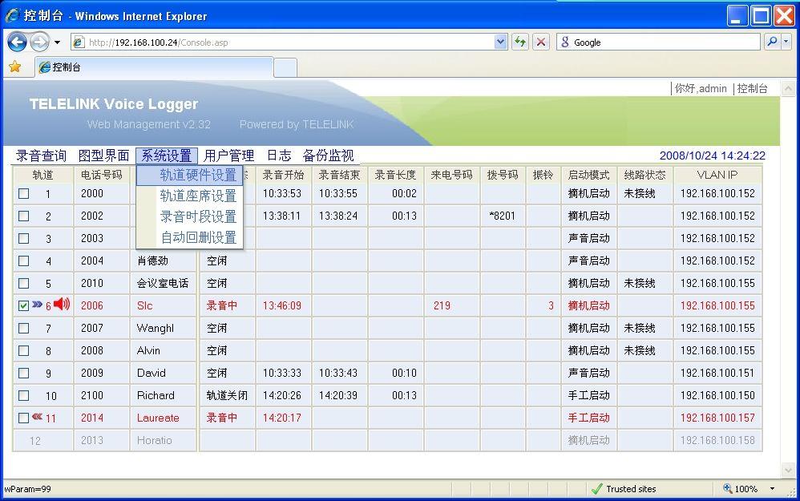Screen dimensions: 800x501
Task: Click the 轨道 column header
Action: click(x=42, y=175)
